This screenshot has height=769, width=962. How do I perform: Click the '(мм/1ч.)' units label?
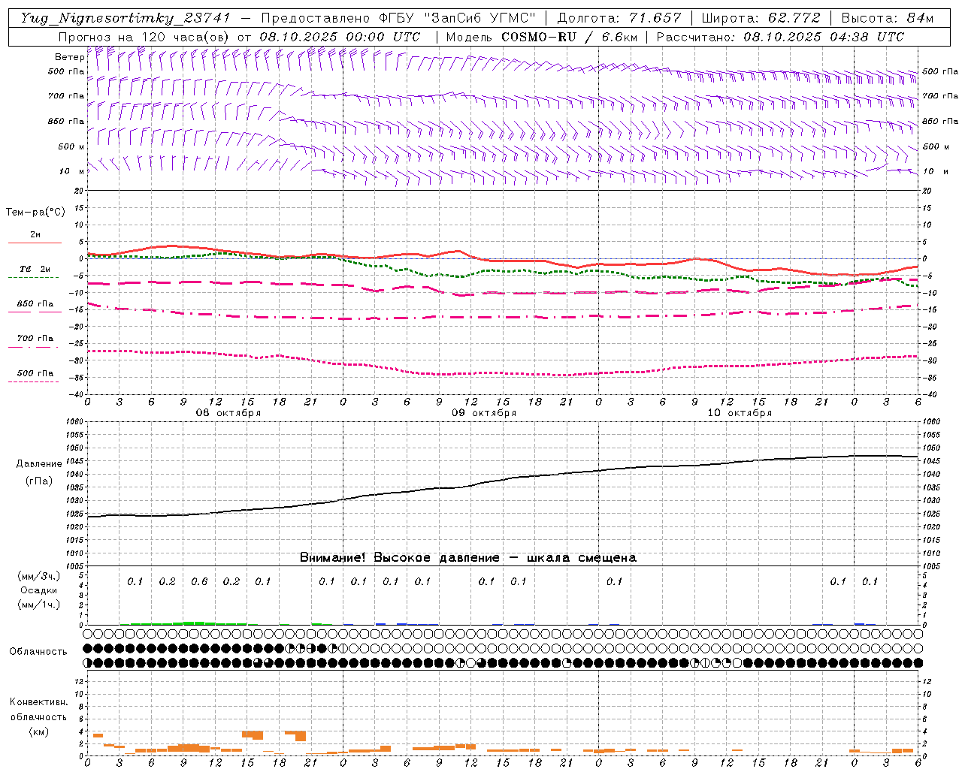pyautogui.click(x=38, y=605)
